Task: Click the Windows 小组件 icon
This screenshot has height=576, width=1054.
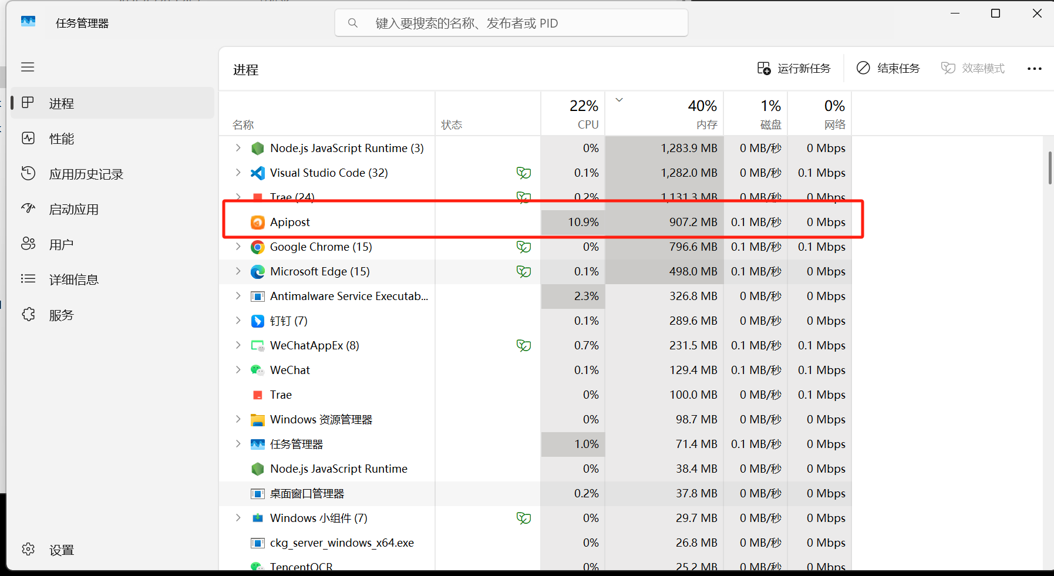Action: tap(257, 518)
